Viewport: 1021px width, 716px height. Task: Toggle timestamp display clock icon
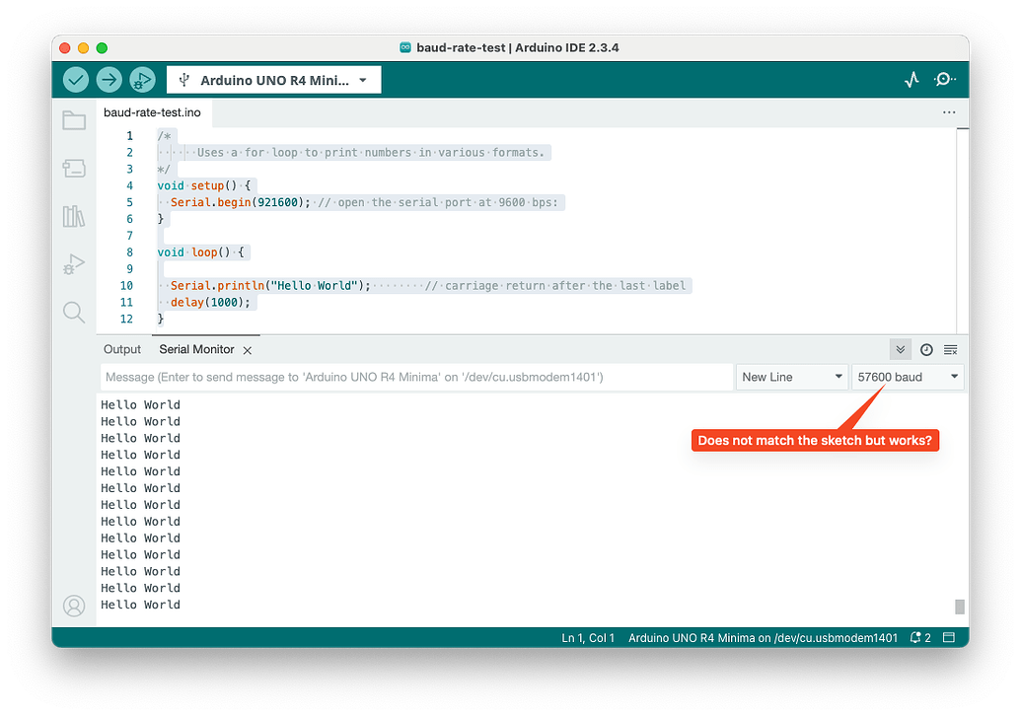[926, 350]
